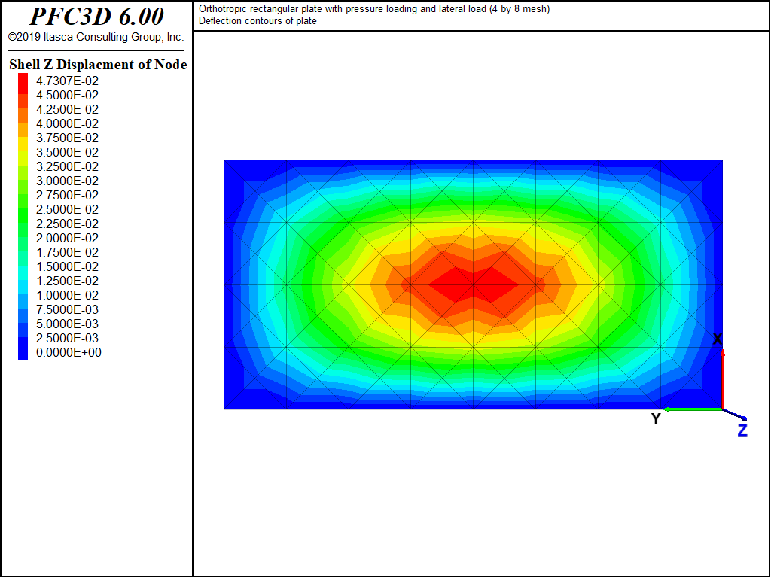Viewport: 771px width, 578px height.
Task: Select legend value 3.5000E-02
Action: (67, 152)
